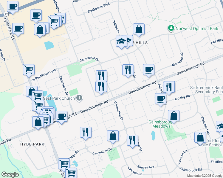
Task: Click the upper restaurant marker on Coronation Dr
Action: click(101, 76)
